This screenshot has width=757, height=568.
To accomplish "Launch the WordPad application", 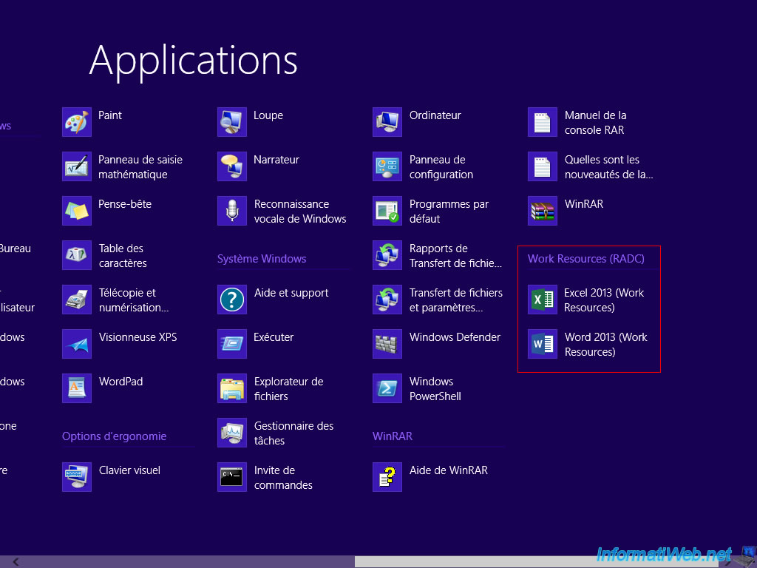I will (77, 388).
